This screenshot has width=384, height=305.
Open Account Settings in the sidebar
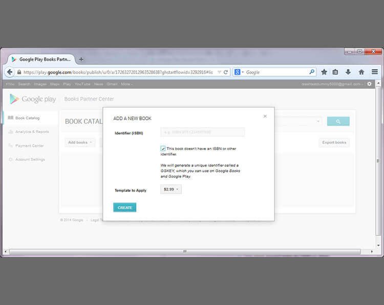(30, 159)
